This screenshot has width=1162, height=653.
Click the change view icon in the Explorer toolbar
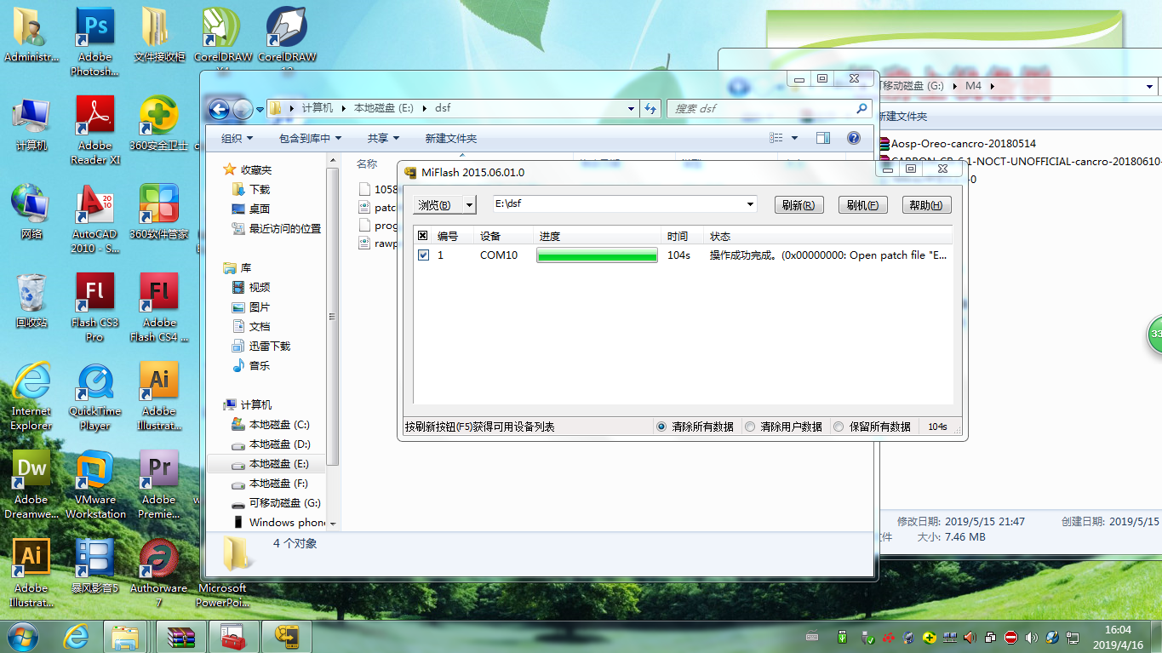pyautogui.click(x=776, y=138)
